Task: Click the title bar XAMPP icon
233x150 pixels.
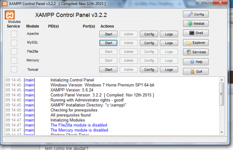Action: click(5, 4)
